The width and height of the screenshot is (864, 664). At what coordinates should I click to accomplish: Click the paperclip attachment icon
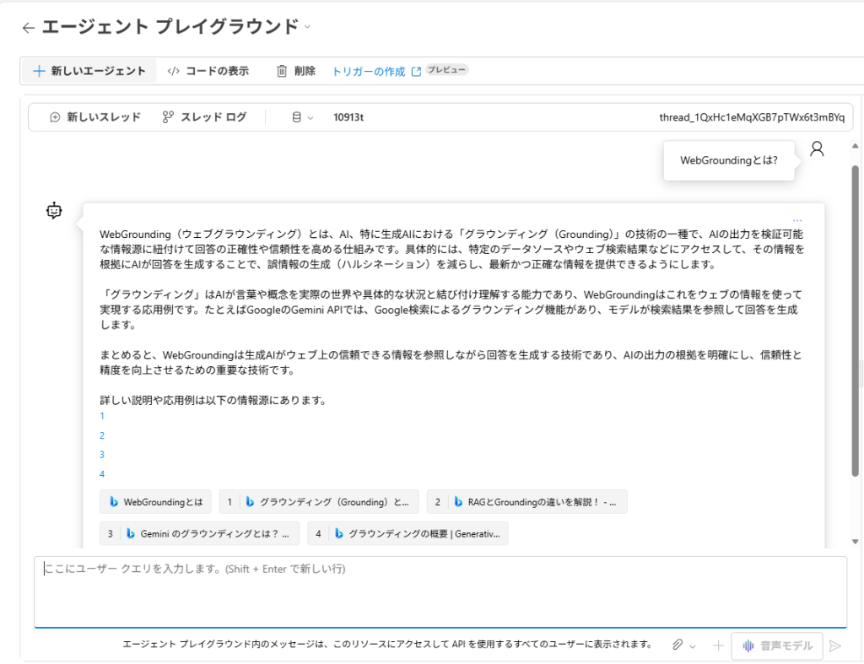click(x=678, y=645)
